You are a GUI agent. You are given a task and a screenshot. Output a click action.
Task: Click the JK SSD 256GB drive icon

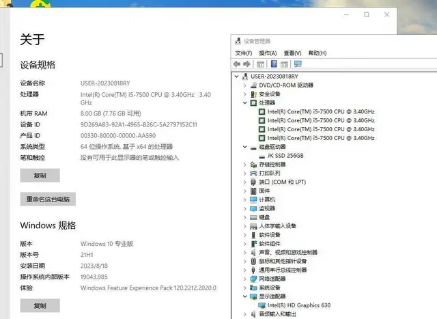(262, 156)
